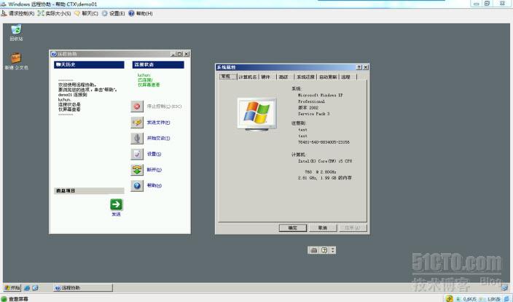This screenshot has width=513, height=302.
Task: Switch to the 远程 tab
Action: click(346, 77)
